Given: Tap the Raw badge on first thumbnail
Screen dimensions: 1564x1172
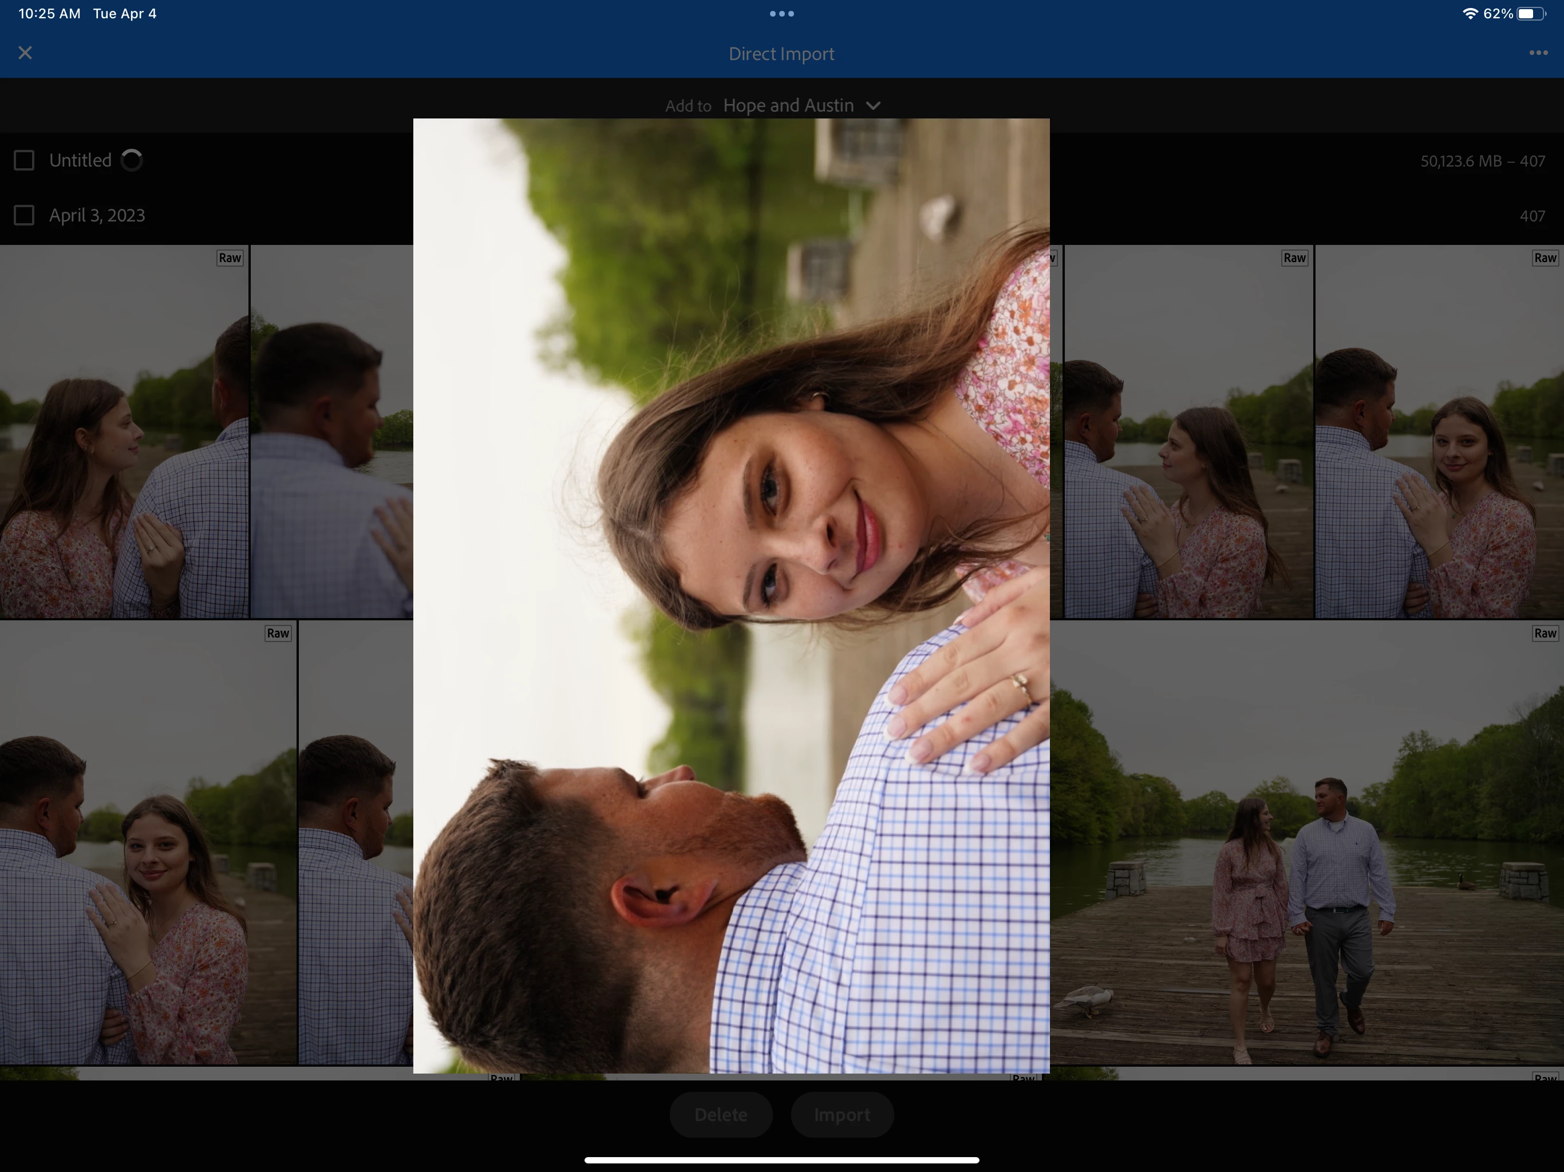Looking at the screenshot, I should click(230, 258).
